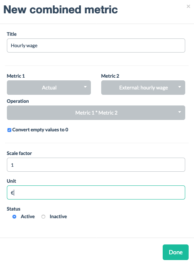Close the New combined metric dialog
Viewport: 194px width, 265px height.
pyautogui.click(x=188, y=6)
